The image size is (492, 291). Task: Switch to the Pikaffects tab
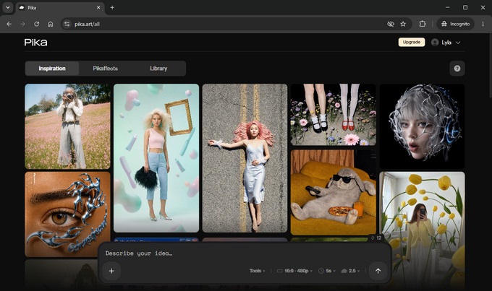[105, 69]
